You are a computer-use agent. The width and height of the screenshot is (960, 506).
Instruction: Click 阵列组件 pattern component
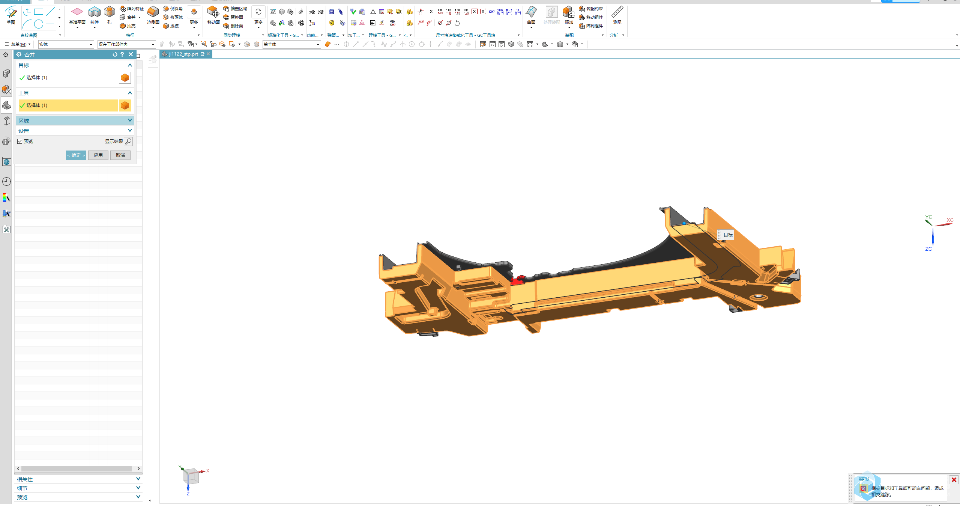(591, 26)
